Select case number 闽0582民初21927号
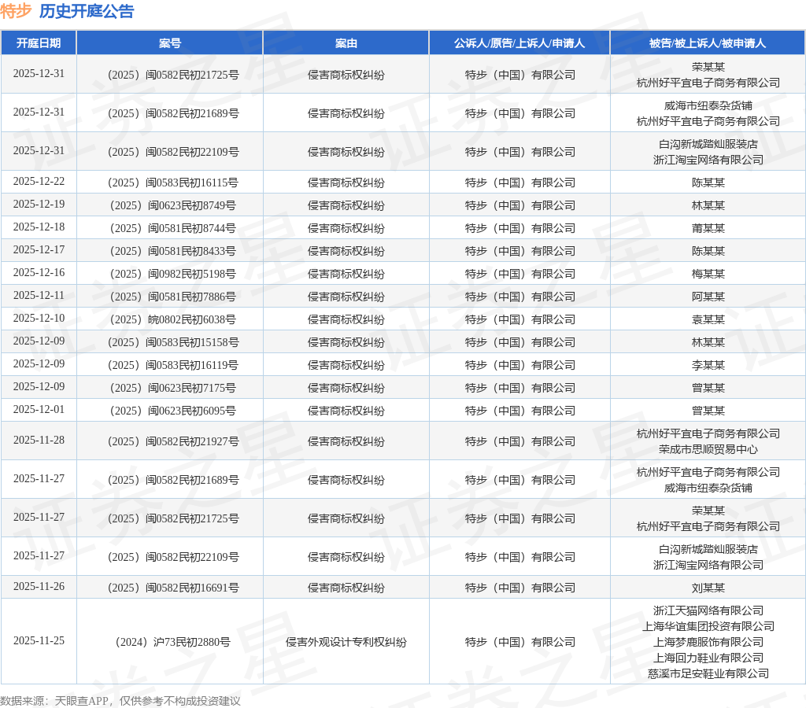The width and height of the screenshot is (806, 708). click(x=173, y=441)
